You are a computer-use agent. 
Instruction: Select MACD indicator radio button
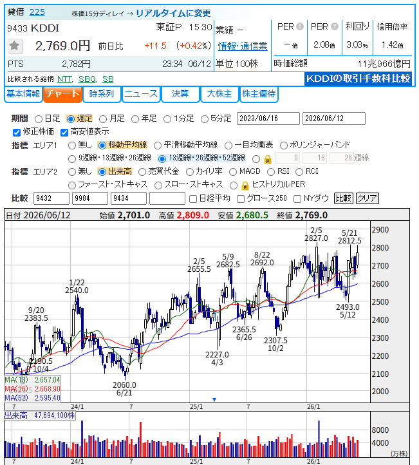click(x=233, y=172)
